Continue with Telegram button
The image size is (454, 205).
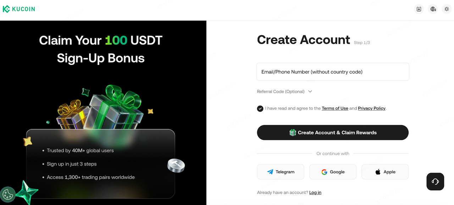click(x=281, y=172)
